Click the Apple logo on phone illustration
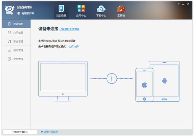 (145, 85)
